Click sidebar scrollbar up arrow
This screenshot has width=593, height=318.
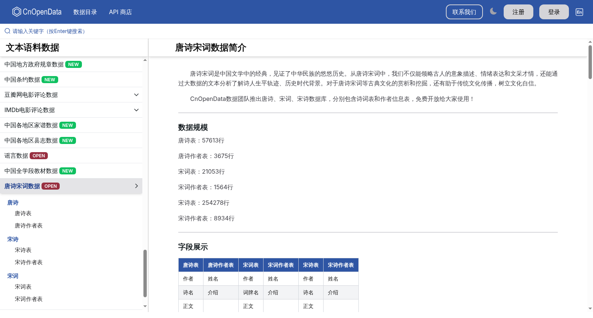145,60
